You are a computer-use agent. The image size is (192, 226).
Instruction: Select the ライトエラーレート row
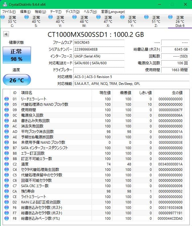click(94, 197)
